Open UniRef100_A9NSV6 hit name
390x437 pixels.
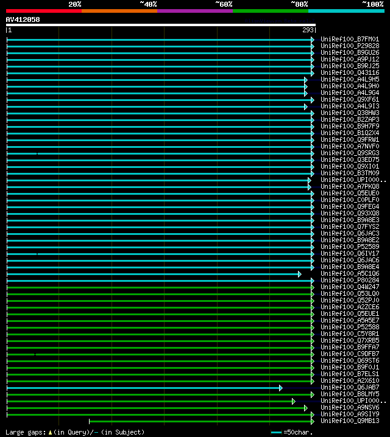click(350, 407)
